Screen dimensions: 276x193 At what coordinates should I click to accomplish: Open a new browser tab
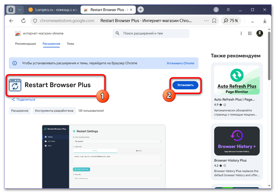tap(140, 10)
